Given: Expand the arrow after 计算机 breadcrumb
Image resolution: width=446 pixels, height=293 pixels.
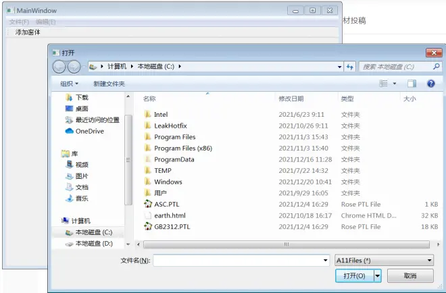Looking at the screenshot, I should point(132,67).
